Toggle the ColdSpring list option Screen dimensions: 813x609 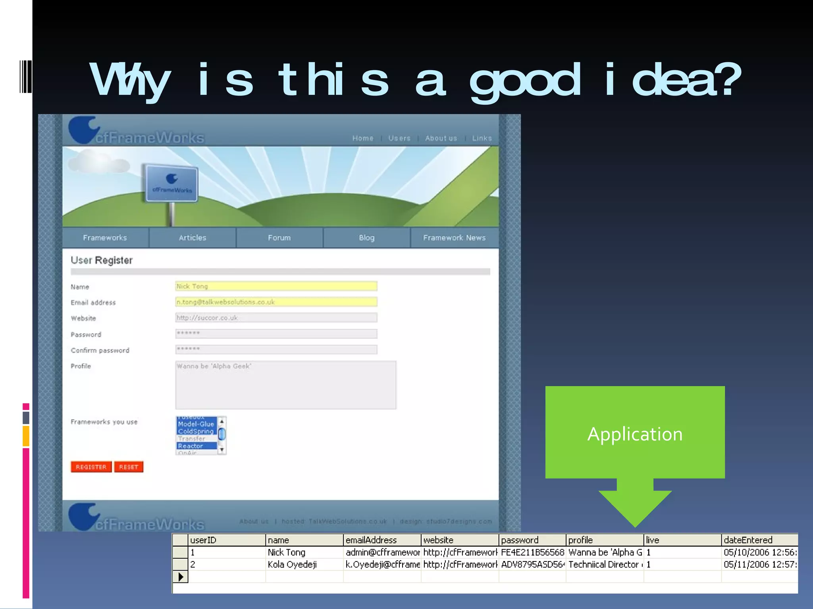(196, 431)
